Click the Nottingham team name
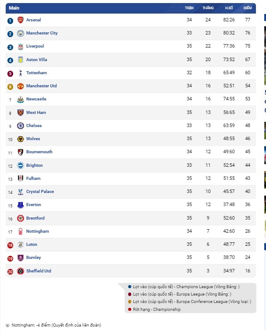The image size is (266, 334). tap(37, 231)
